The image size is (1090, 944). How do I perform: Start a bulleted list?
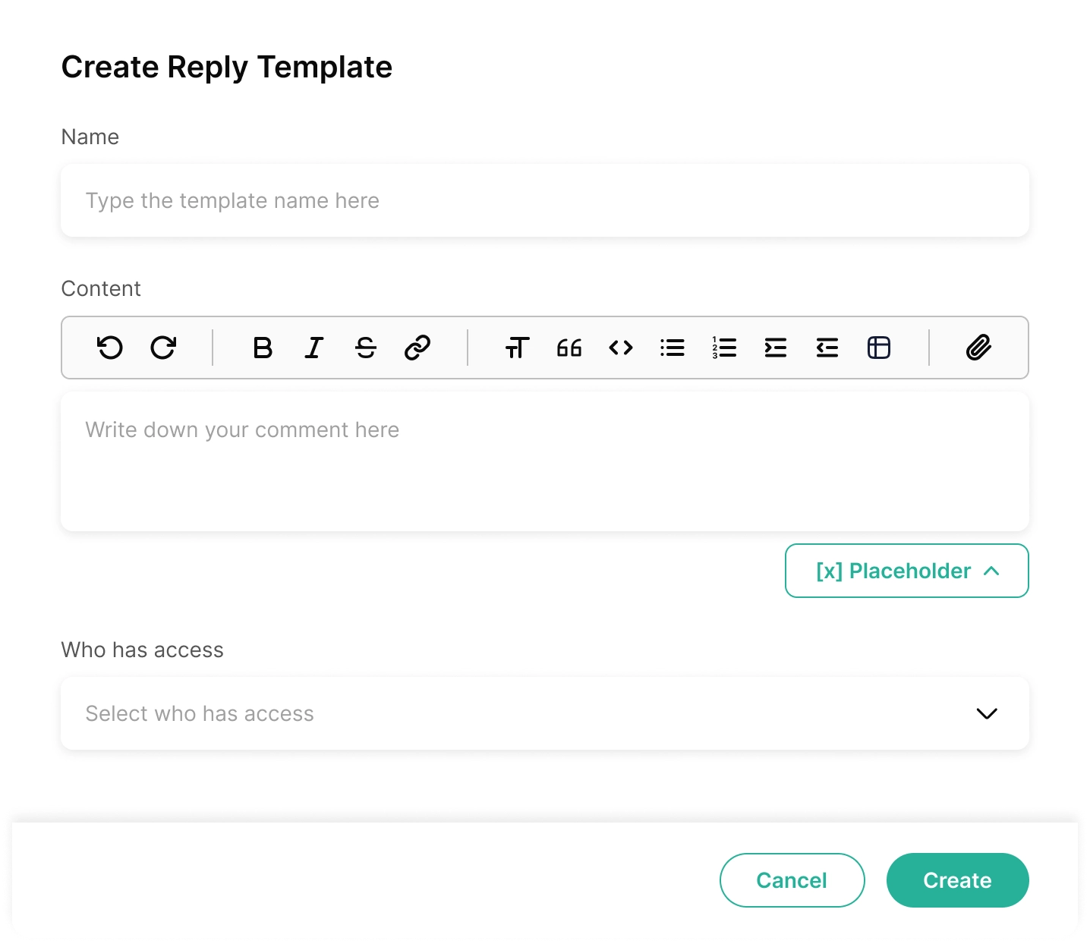[673, 348]
